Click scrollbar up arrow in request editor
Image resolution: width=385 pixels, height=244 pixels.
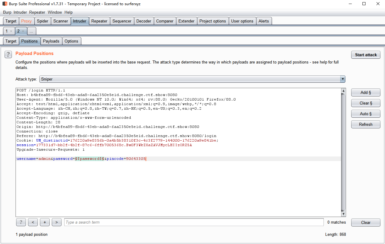[344, 91]
